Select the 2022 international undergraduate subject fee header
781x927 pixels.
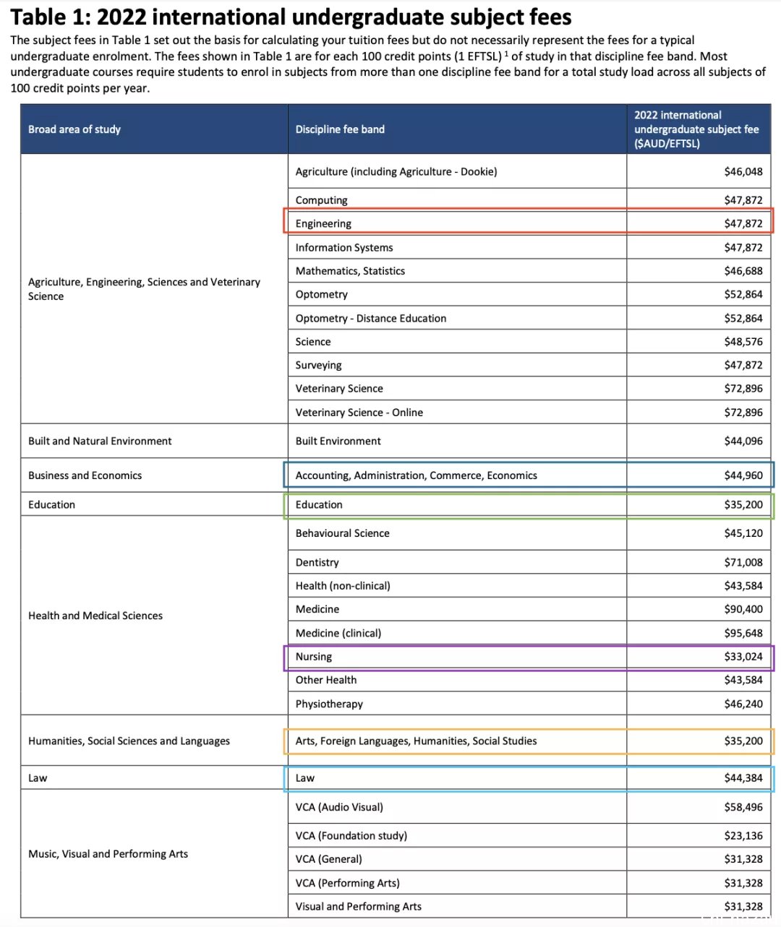[696, 129]
